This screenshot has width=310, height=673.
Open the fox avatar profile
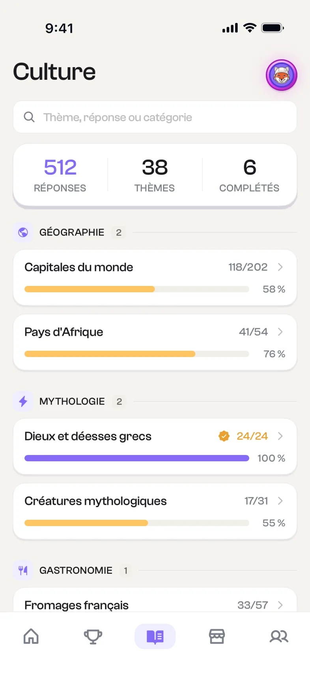(281, 75)
